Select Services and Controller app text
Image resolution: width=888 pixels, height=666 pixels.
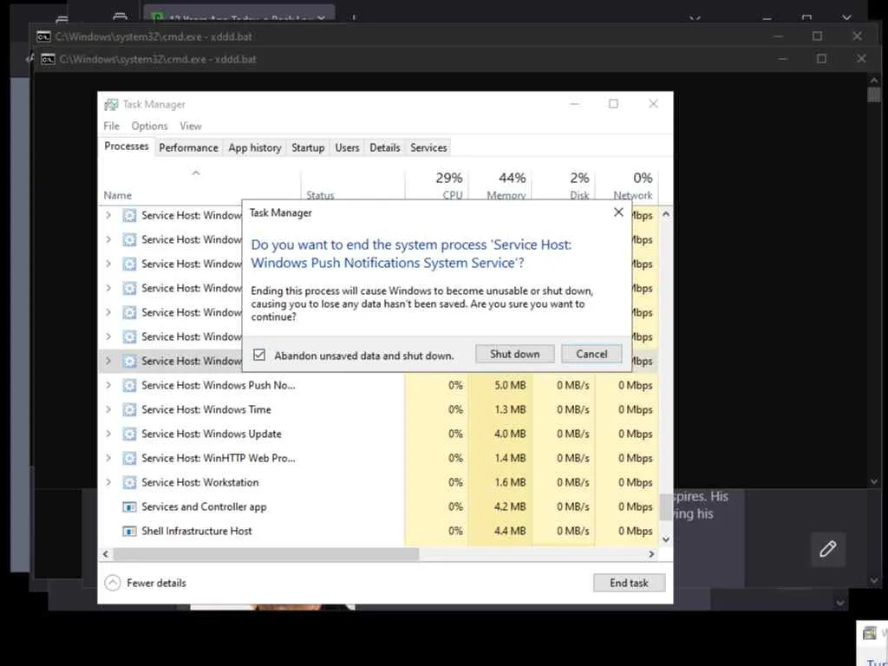tap(204, 506)
